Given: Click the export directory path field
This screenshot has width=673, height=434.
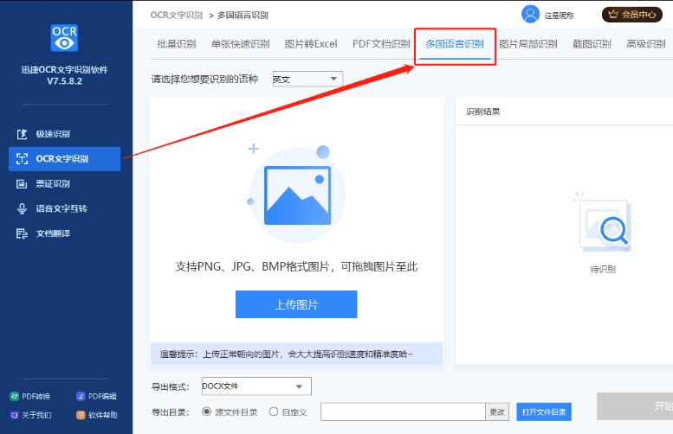Looking at the screenshot, I should point(403,412).
